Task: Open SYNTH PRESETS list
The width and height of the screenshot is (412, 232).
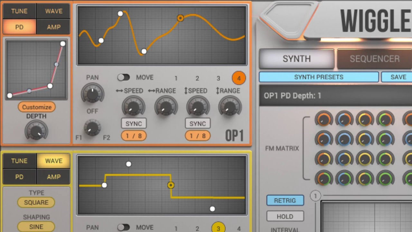Action: tap(319, 77)
